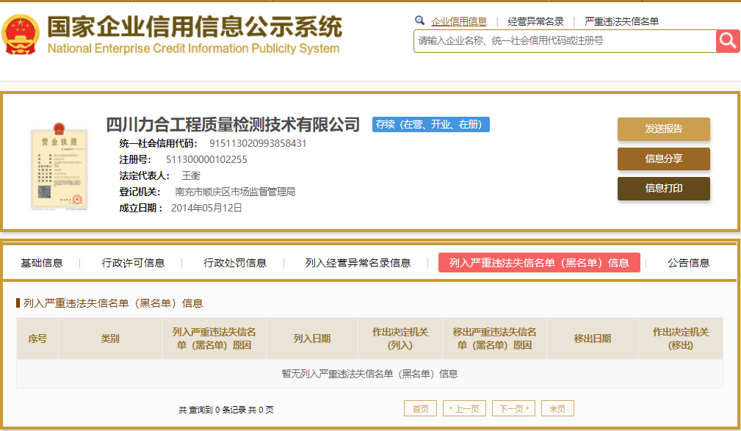Screen dimensions: 741x431
Task: Select the 经营异常名录 search category
Action: 536,21
